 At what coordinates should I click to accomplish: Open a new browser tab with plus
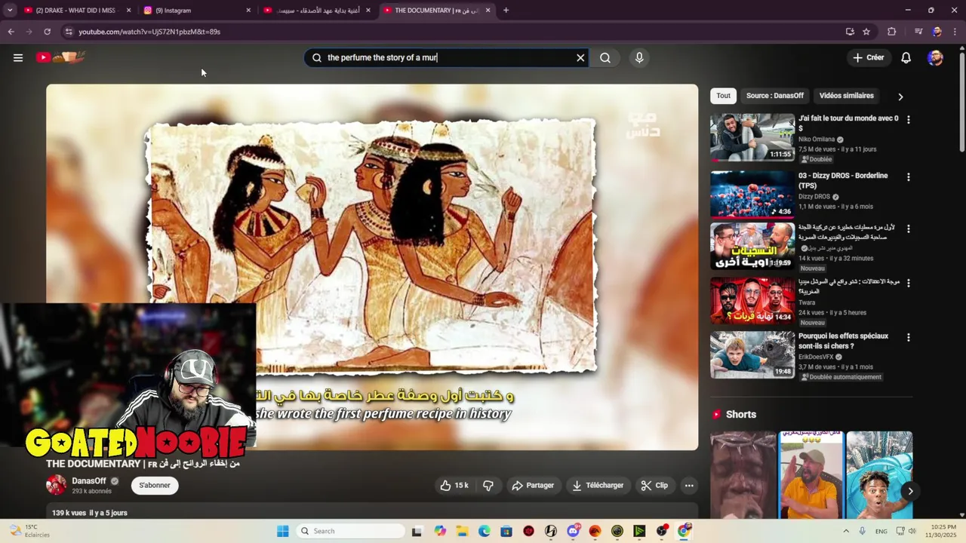(506, 11)
